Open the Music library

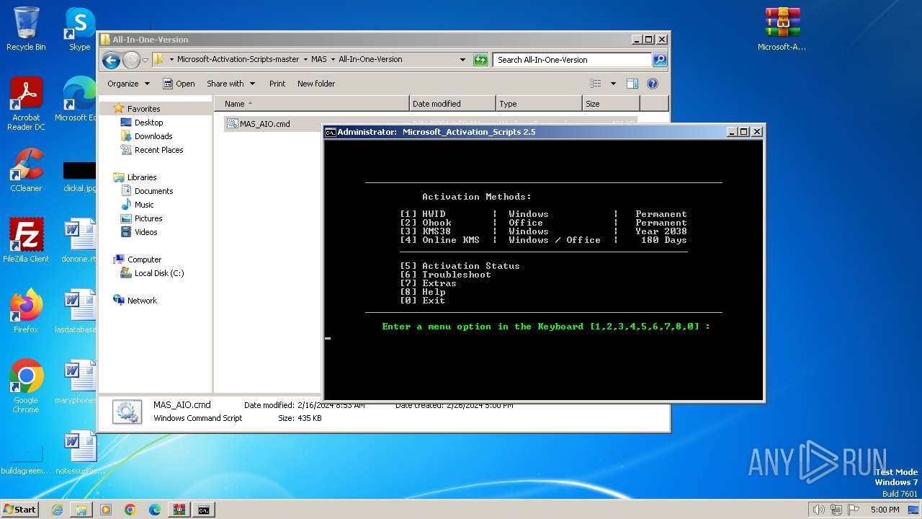tap(144, 205)
